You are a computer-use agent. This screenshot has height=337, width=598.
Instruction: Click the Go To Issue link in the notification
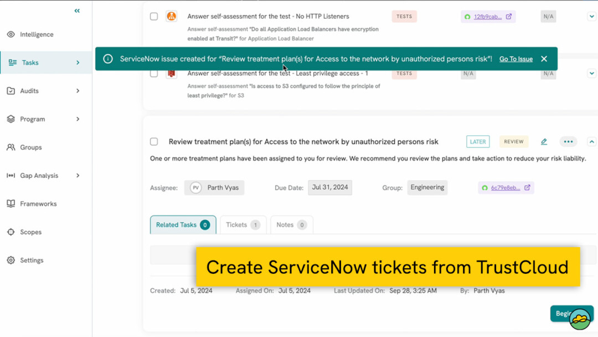pos(516,58)
